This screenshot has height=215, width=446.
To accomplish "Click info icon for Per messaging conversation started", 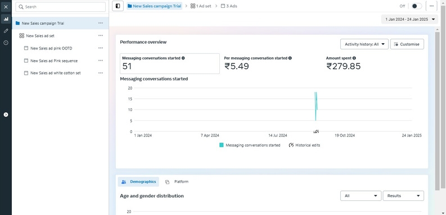I will pos(290,58).
